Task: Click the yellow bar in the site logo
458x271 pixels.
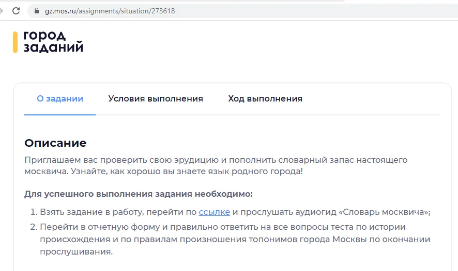Action: coord(15,42)
